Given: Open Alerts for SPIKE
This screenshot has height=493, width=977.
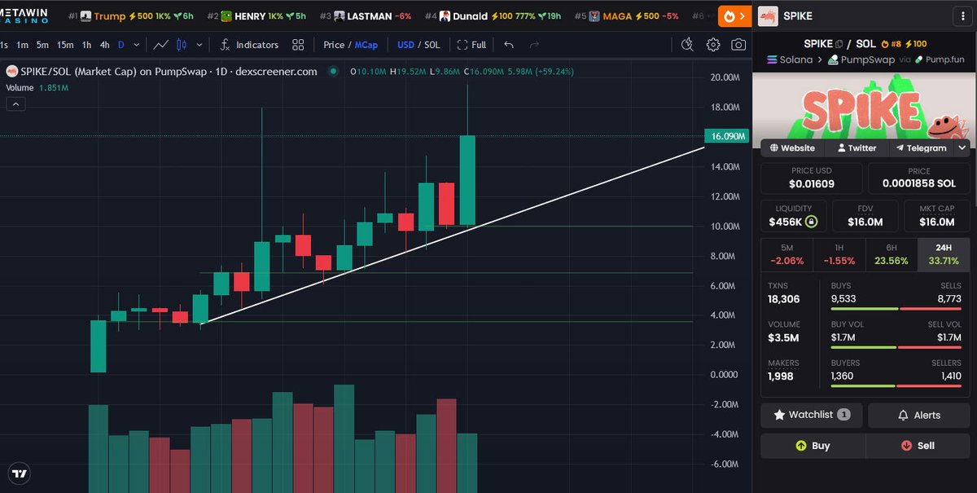Looking at the screenshot, I should tap(918, 415).
